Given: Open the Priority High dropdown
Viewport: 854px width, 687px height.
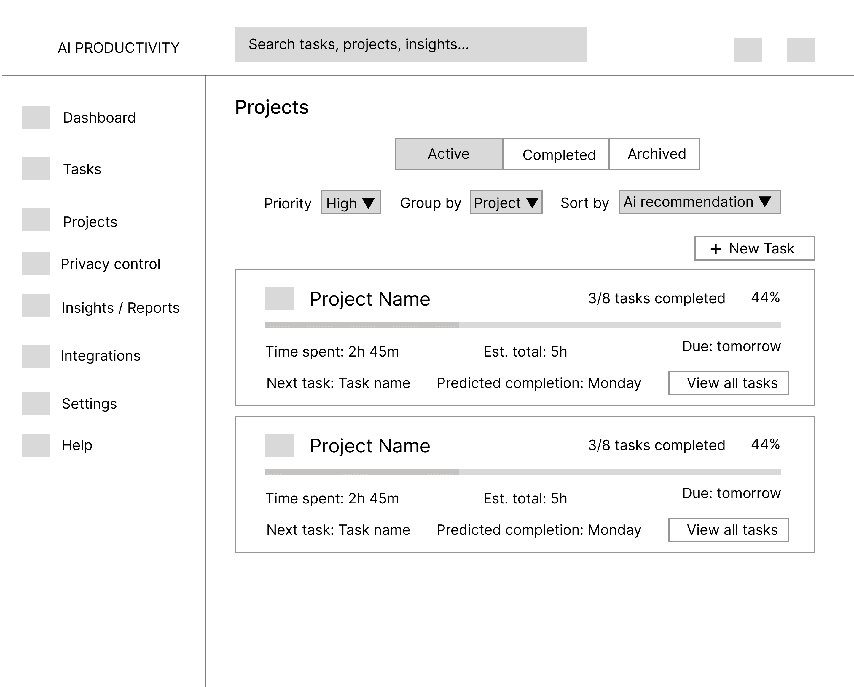Looking at the screenshot, I should point(350,203).
